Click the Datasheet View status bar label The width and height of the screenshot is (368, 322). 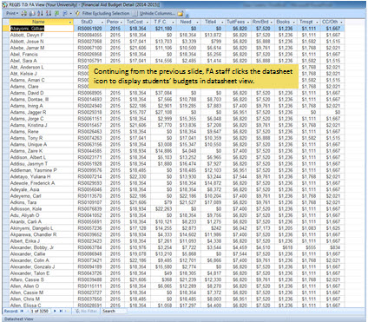pyautogui.click(x=19, y=319)
